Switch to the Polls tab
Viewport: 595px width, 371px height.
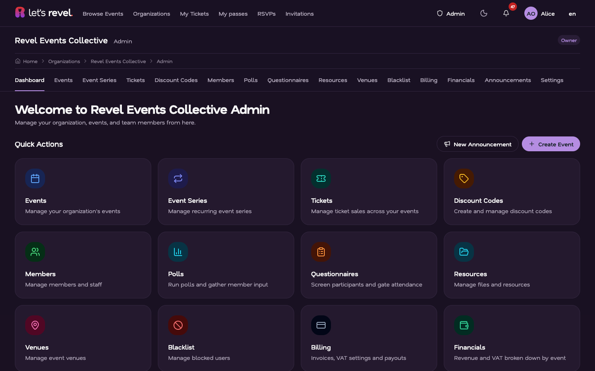click(251, 80)
